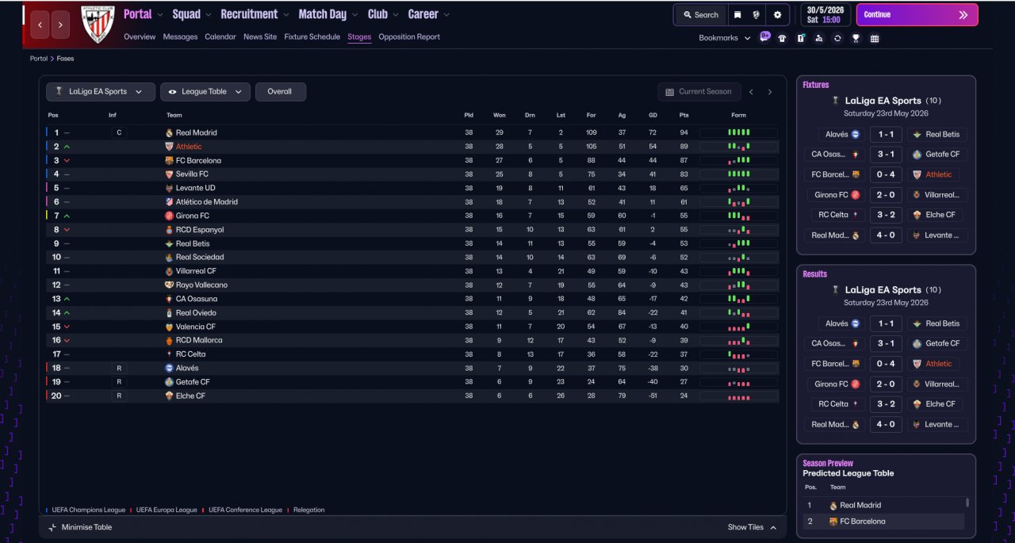Go forward with the right navigation arrow

pos(60,25)
